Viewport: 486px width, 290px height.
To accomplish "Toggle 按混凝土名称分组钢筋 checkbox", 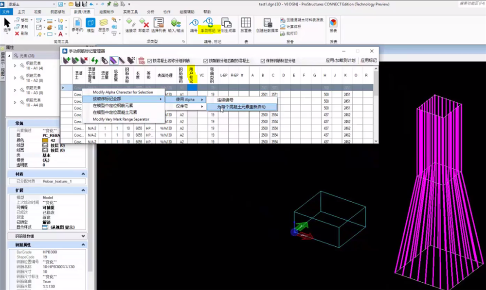I will pyautogui.click(x=149, y=61).
